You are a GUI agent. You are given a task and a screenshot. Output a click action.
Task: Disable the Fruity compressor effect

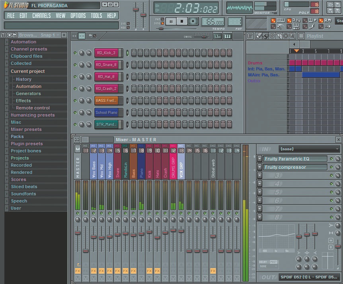[x=331, y=167]
